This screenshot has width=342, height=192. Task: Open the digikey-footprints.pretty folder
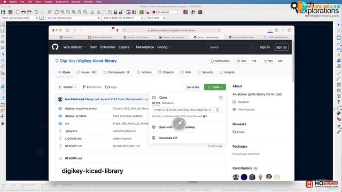pos(81,108)
